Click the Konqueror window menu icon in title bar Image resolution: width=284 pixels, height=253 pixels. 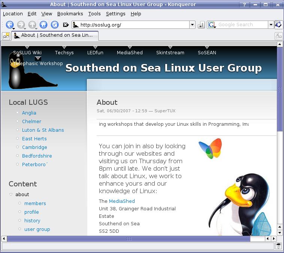4,4
